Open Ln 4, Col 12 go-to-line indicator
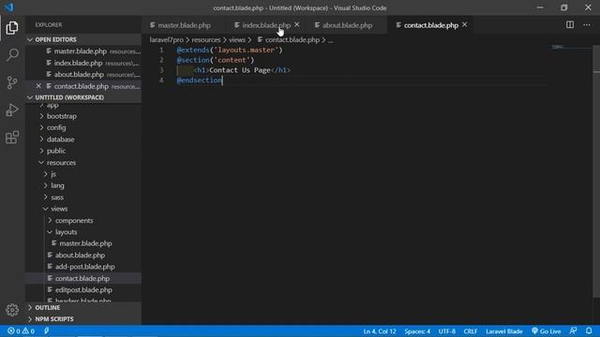 click(x=380, y=331)
